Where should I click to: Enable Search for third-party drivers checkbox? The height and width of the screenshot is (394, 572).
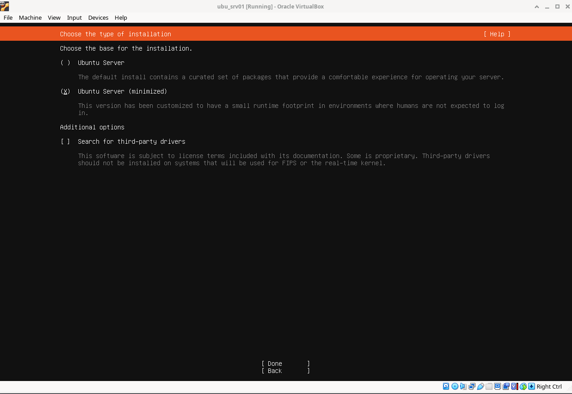[65, 141]
